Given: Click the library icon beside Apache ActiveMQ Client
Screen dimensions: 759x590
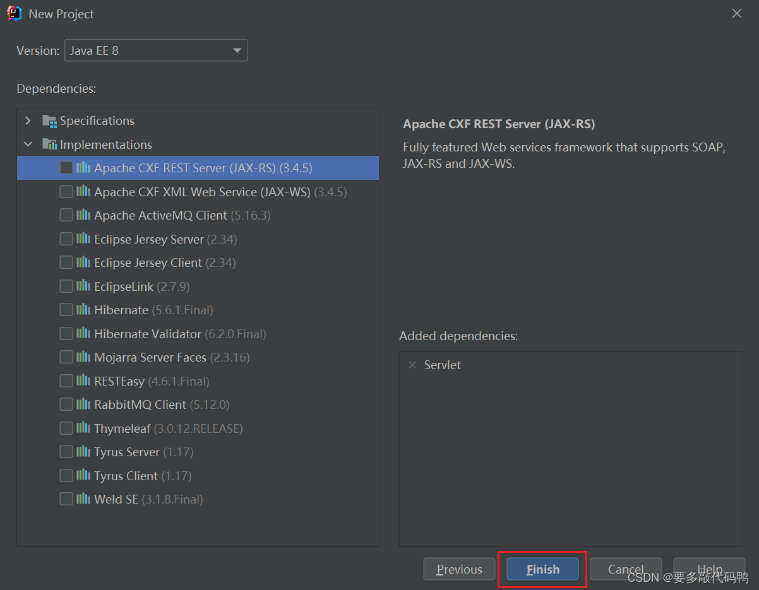Looking at the screenshot, I should (83, 215).
